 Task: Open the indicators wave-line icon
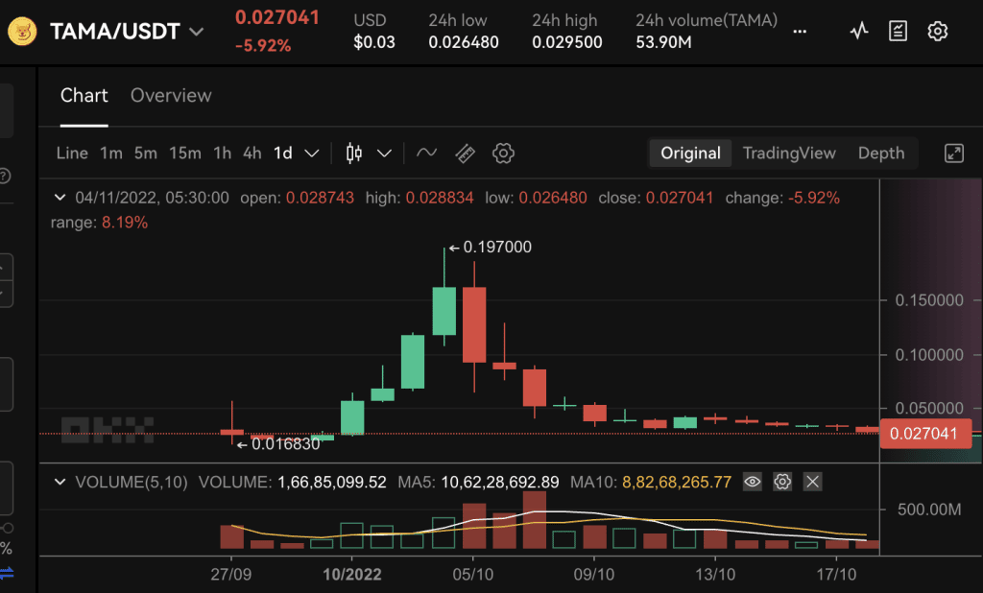click(x=426, y=153)
